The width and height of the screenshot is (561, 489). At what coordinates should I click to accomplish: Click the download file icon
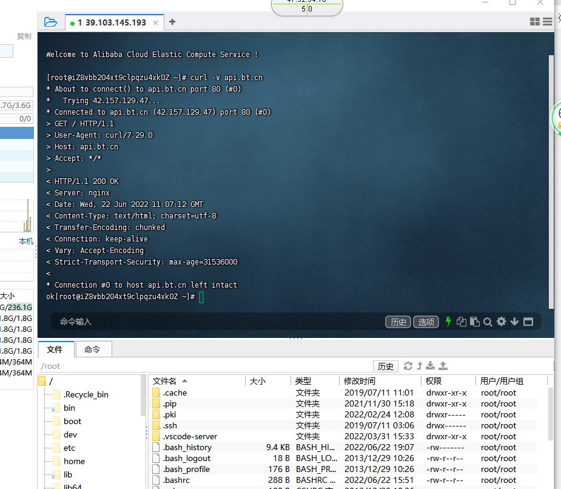(x=431, y=365)
